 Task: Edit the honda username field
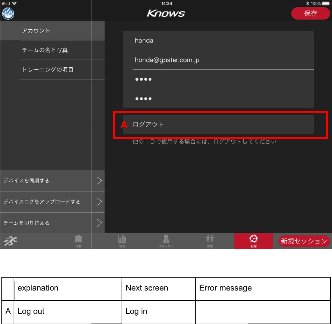218,40
